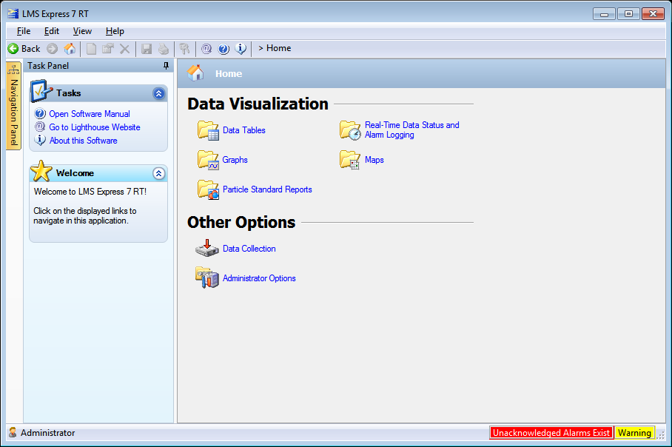
Task: Click the yellow star Welcome icon
Action: click(41, 171)
